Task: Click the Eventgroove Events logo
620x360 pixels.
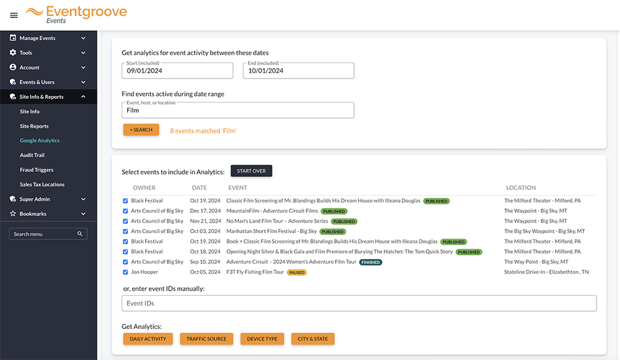Action: (x=77, y=15)
